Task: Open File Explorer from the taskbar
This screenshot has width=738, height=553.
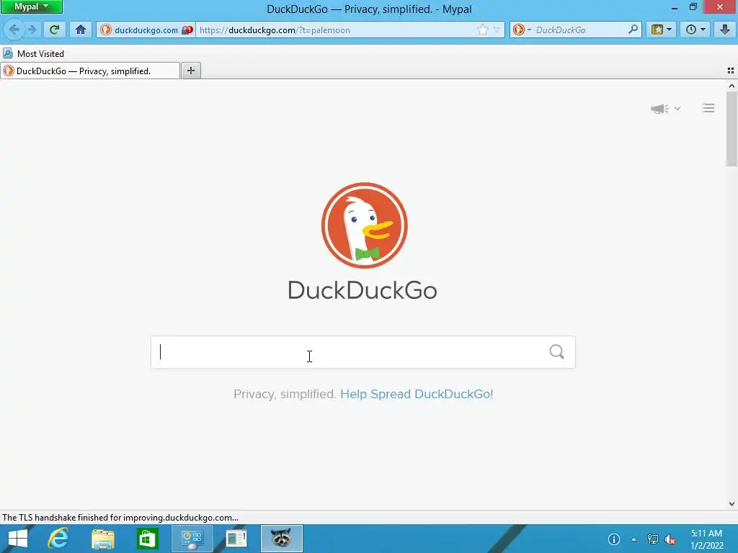Action: pyautogui.click(x=103, y=539)
